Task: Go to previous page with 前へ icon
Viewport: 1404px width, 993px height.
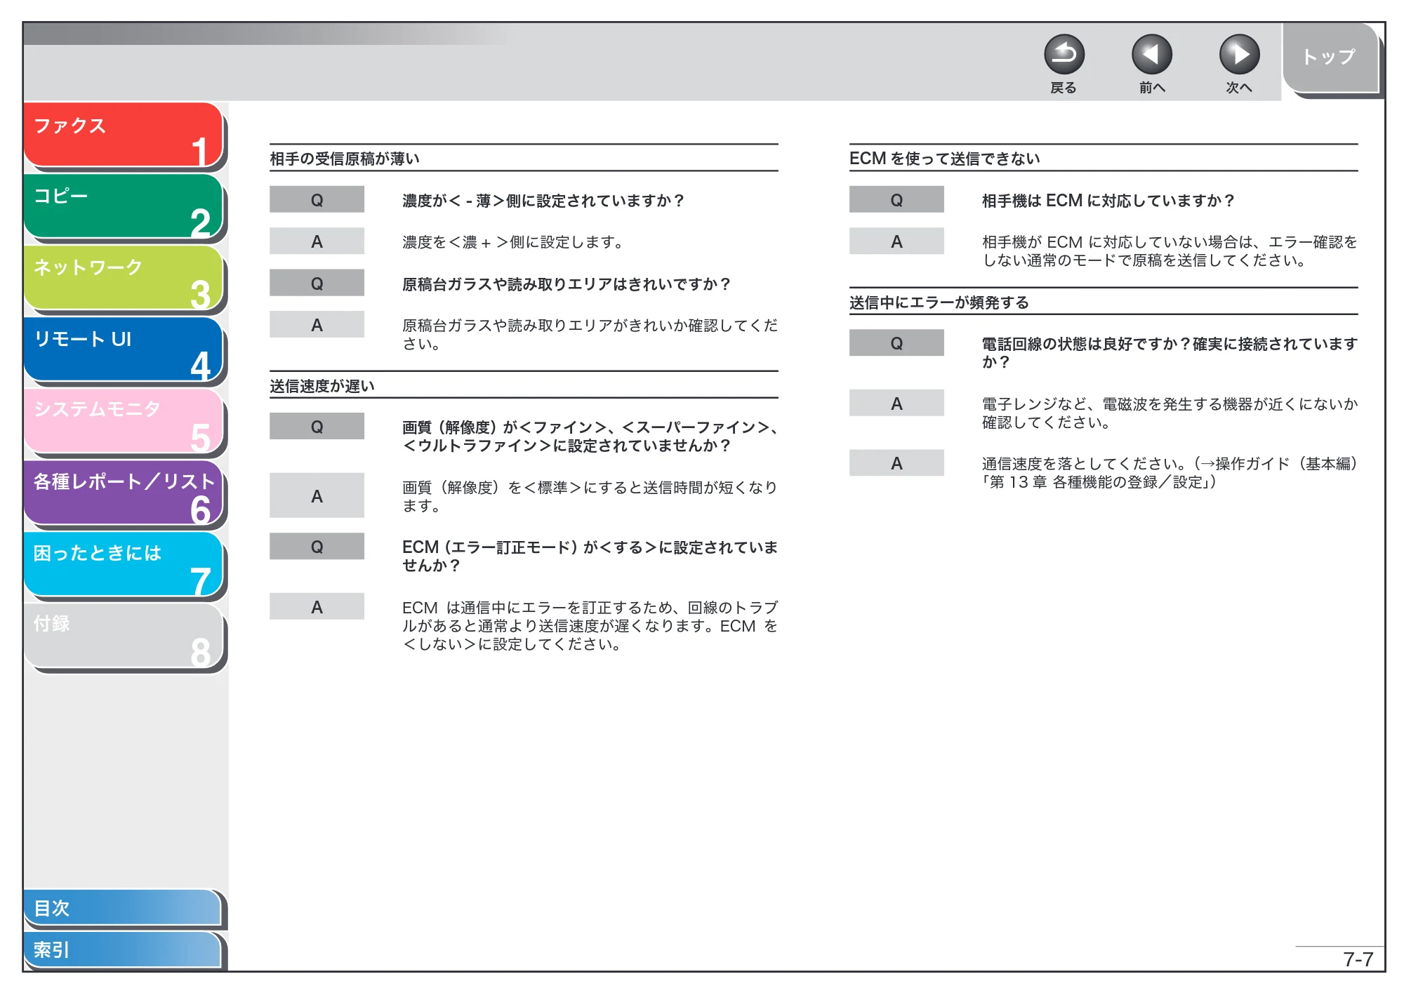Action: [x=1151, y=55]
